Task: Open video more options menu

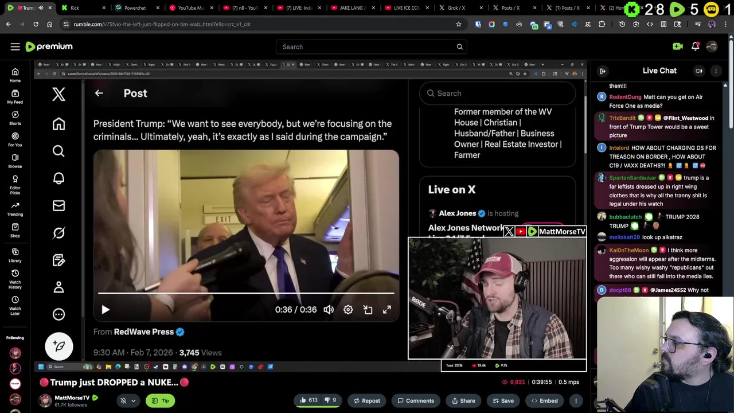Action: 576,401
